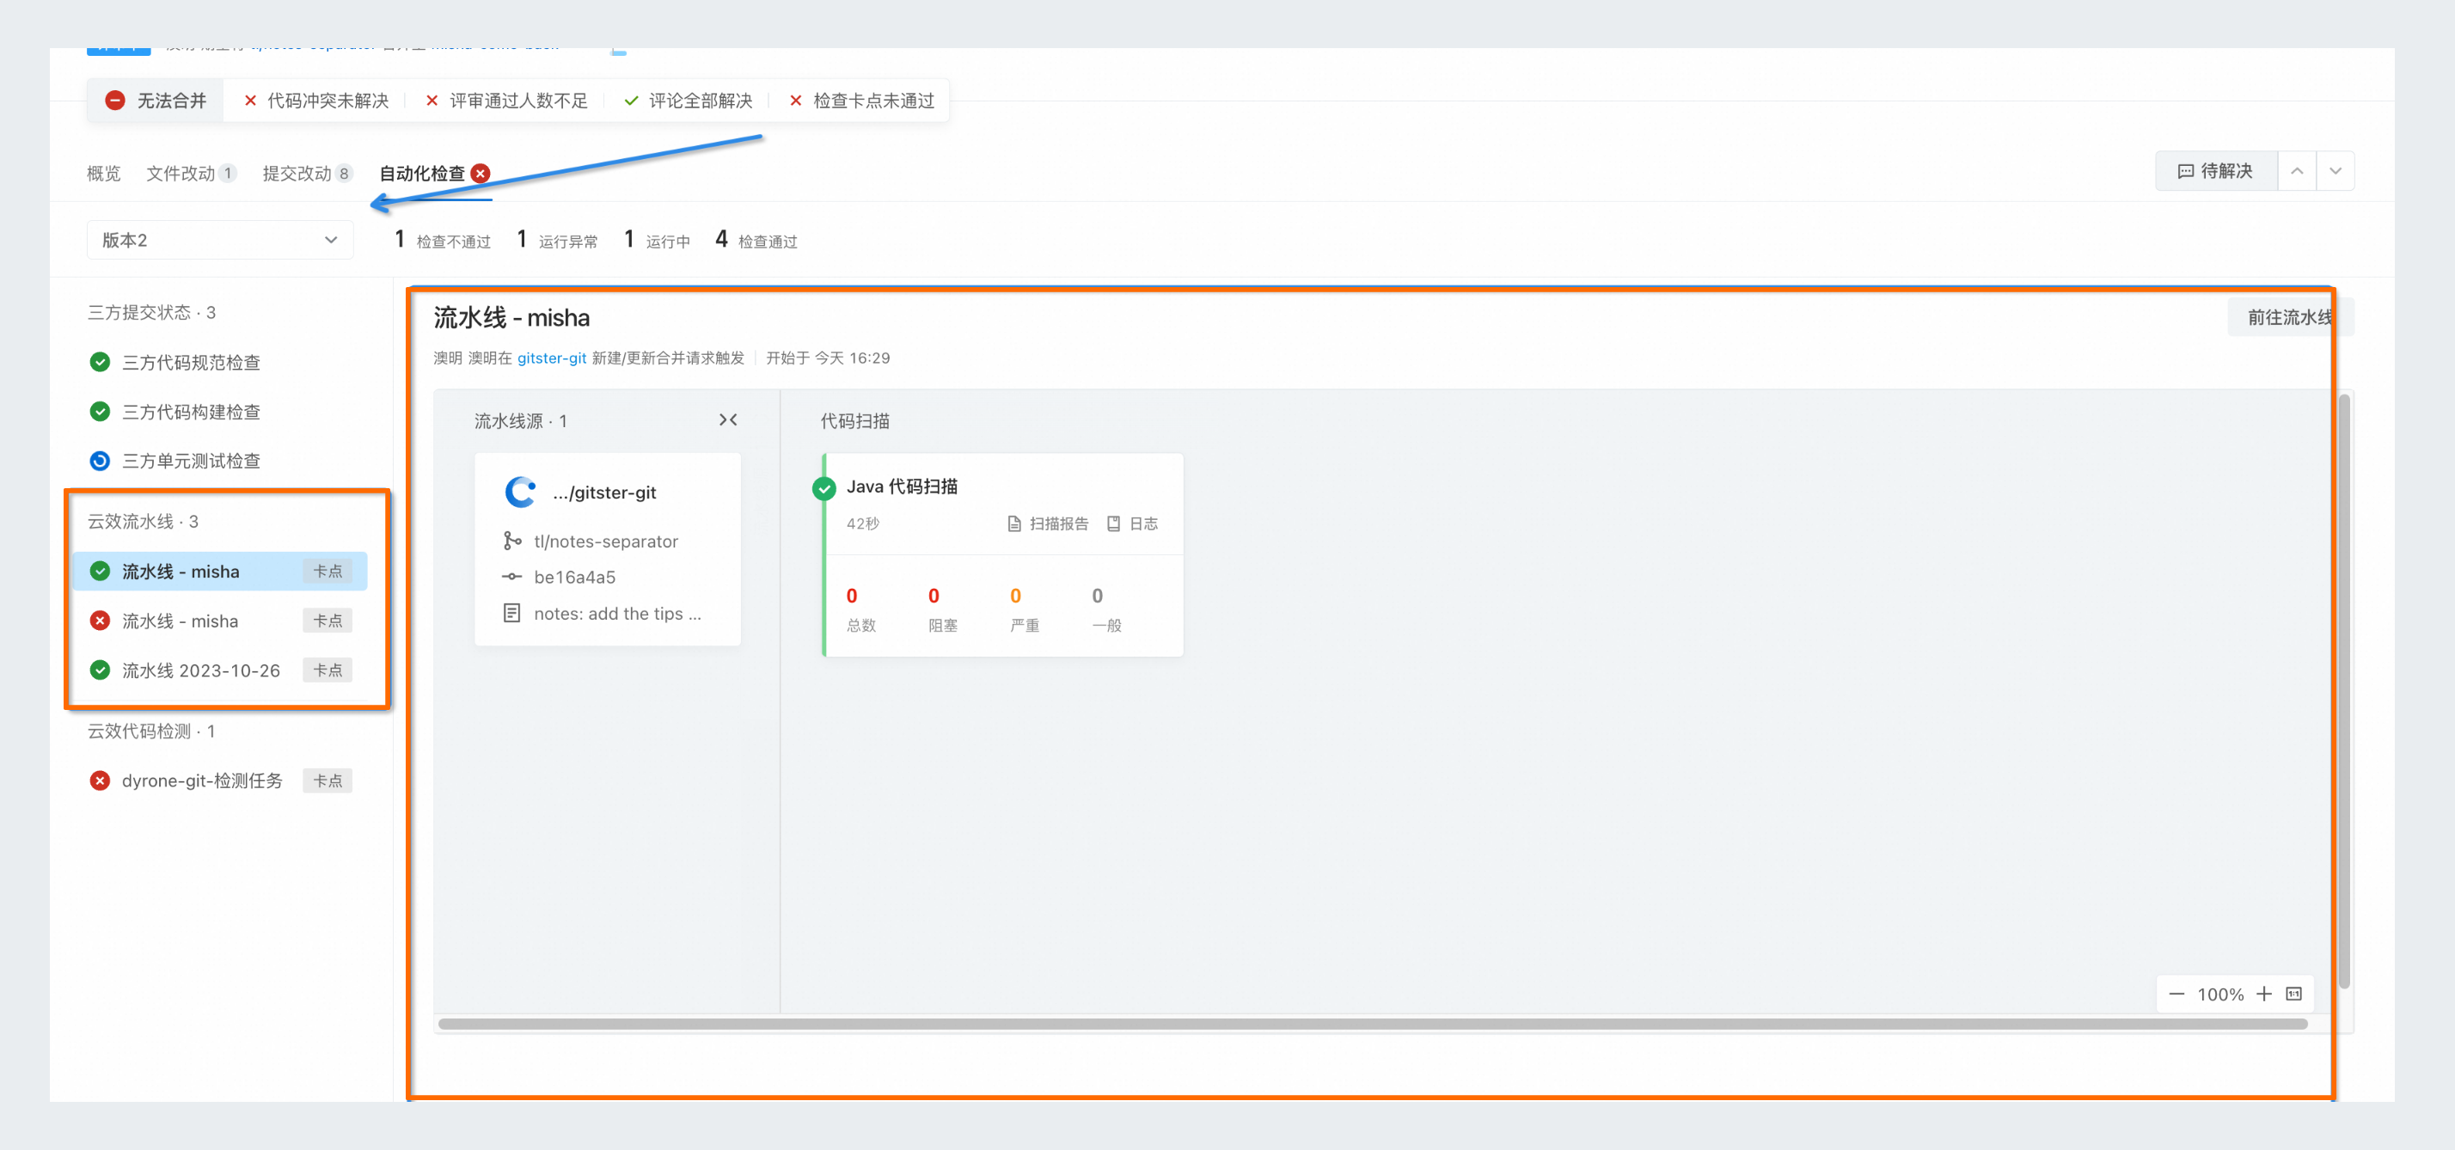Click the 三方提交状态 · 3 group header
Screen dimensions: 2455x1150
click(151, 313)
